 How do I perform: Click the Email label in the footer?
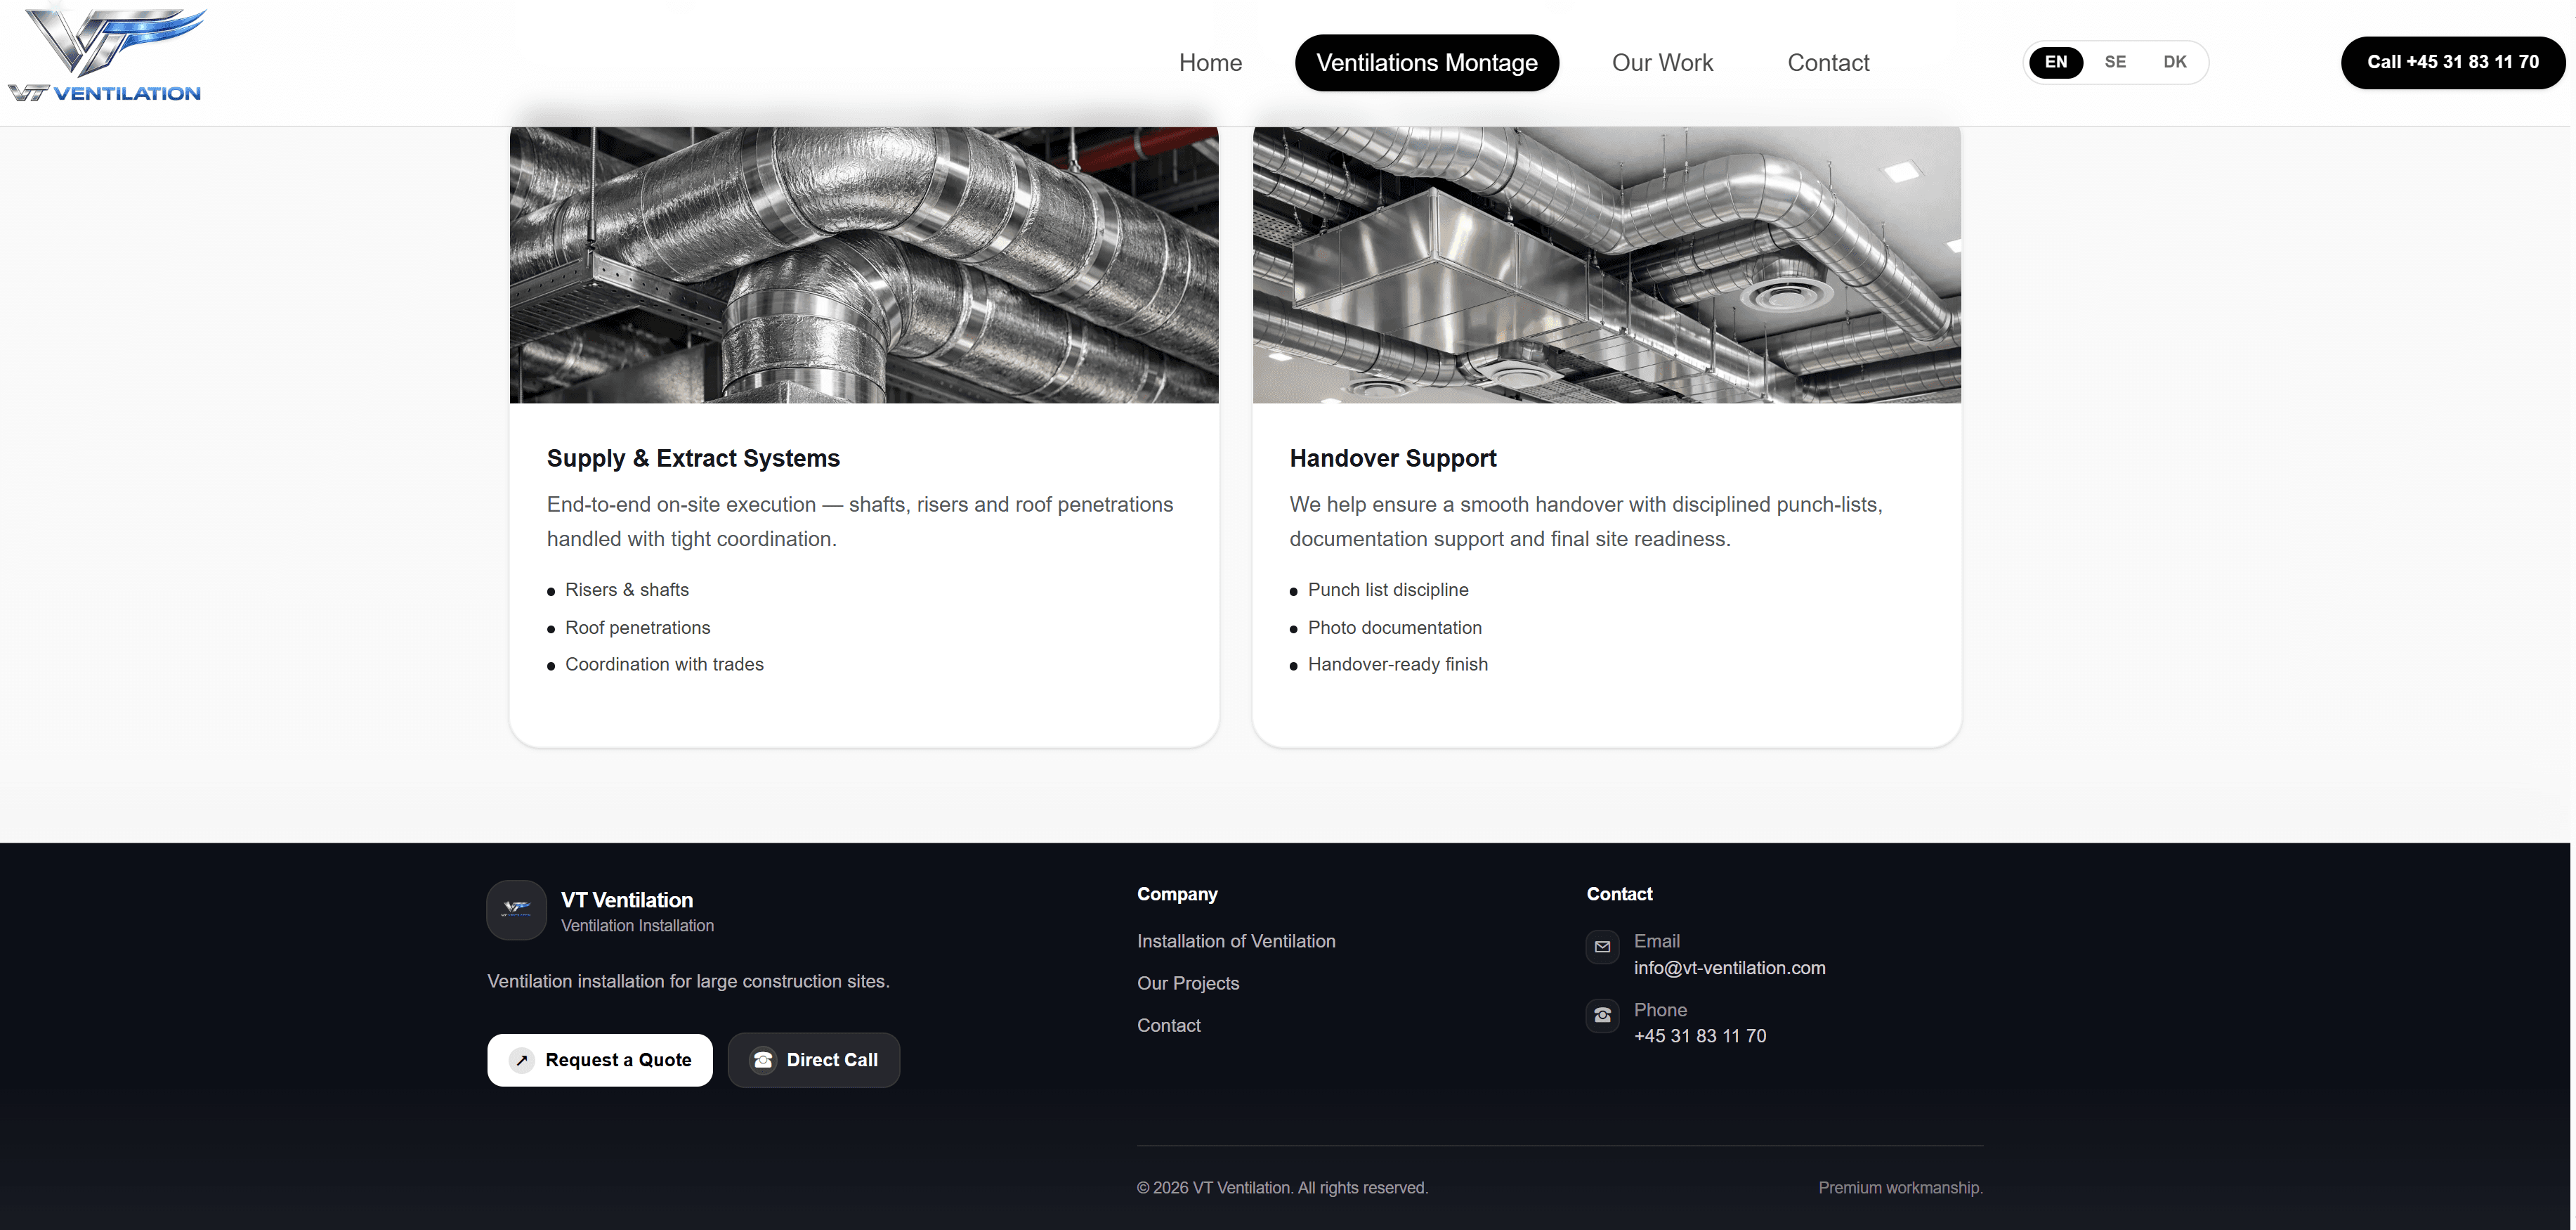coord(1656,940)
